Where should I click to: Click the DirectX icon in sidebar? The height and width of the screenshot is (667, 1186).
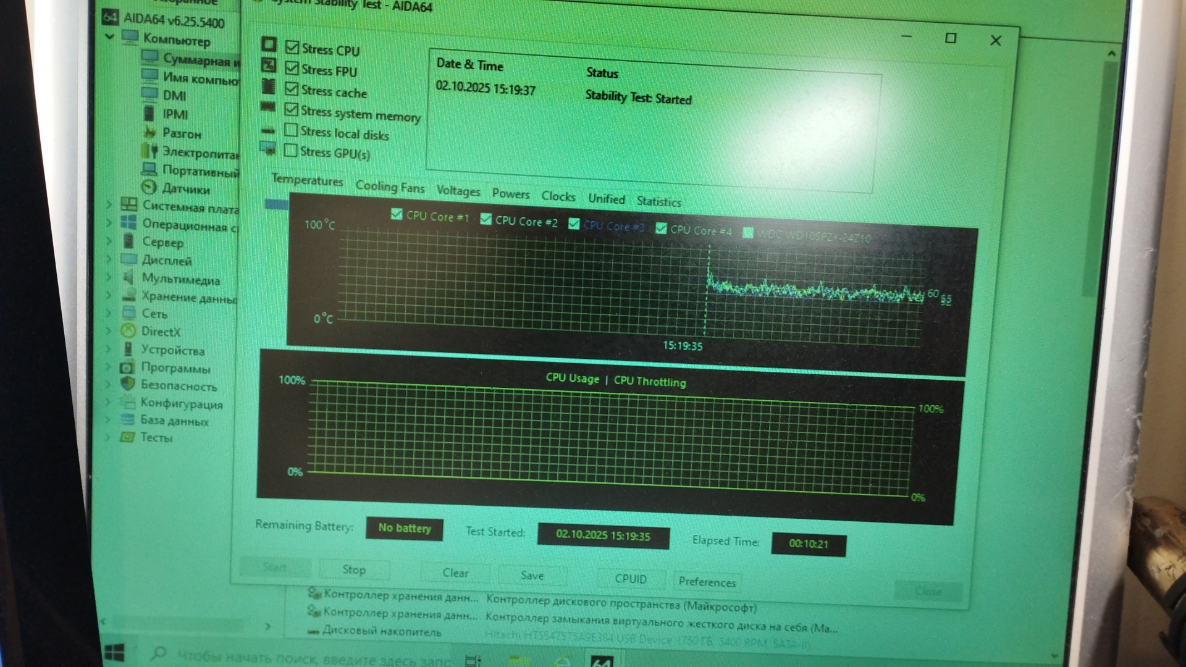(x=128, y=331)
